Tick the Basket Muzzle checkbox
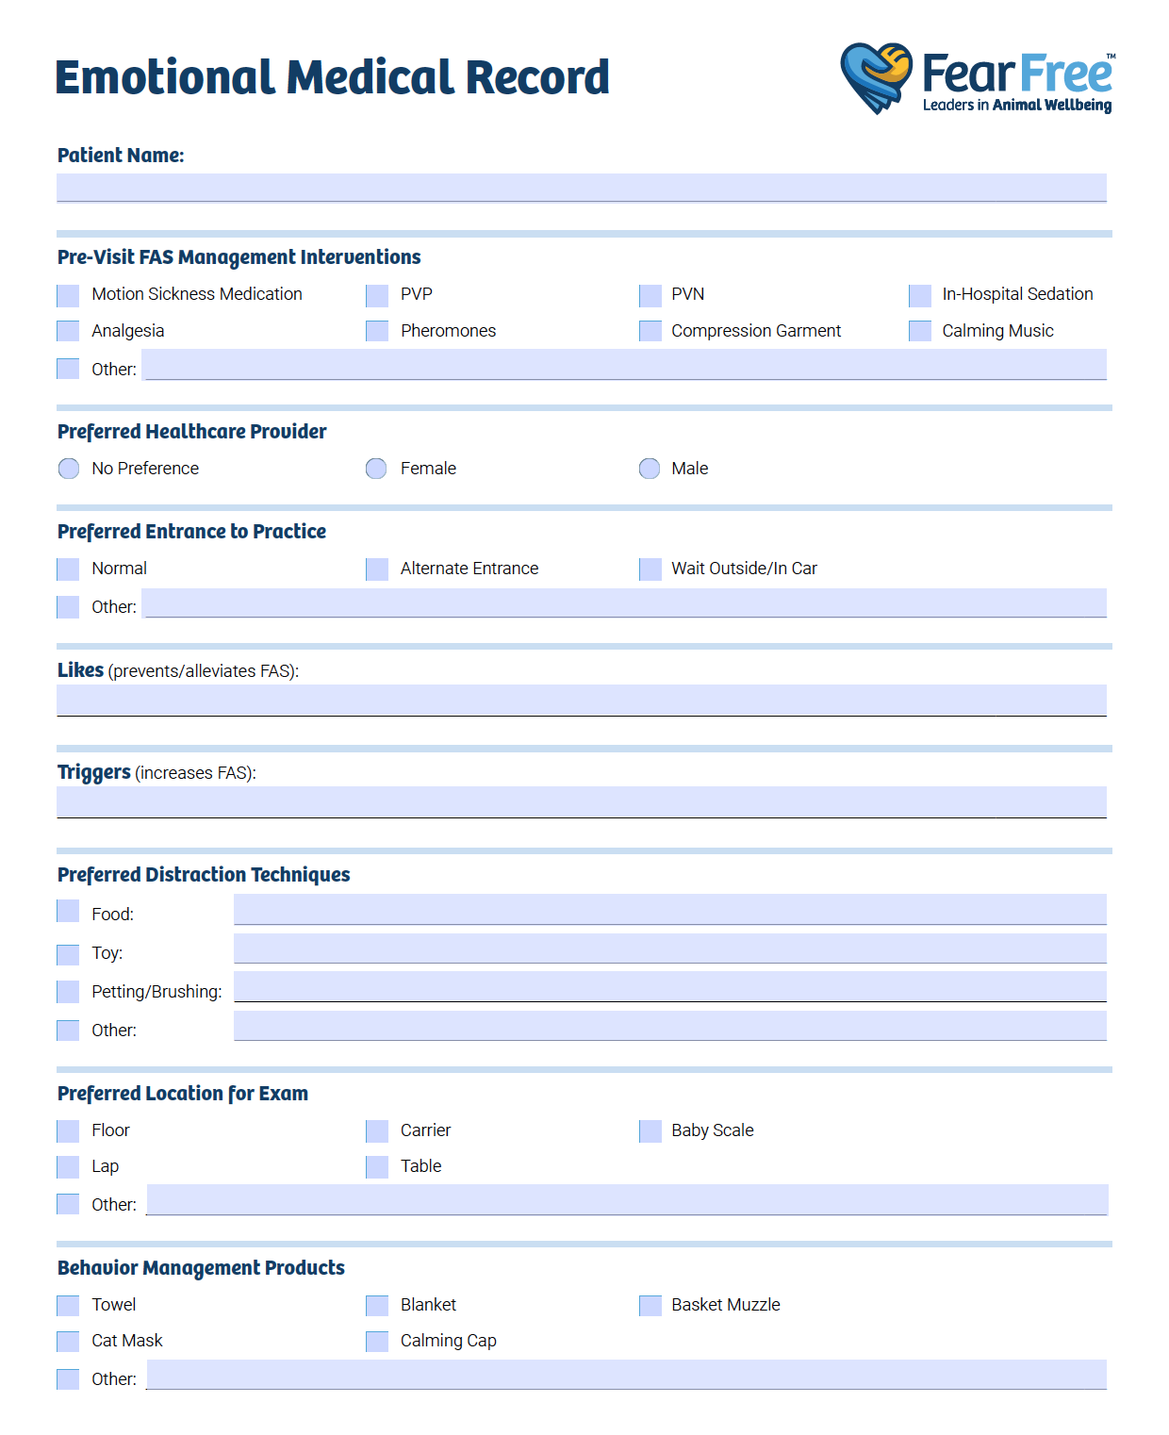 650,1306
